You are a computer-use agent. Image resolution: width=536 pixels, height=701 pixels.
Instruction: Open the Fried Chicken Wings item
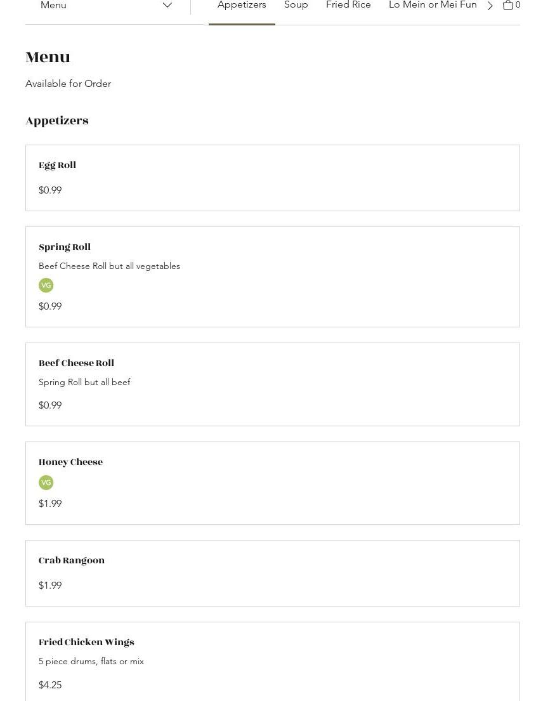(x=87, y=643)
